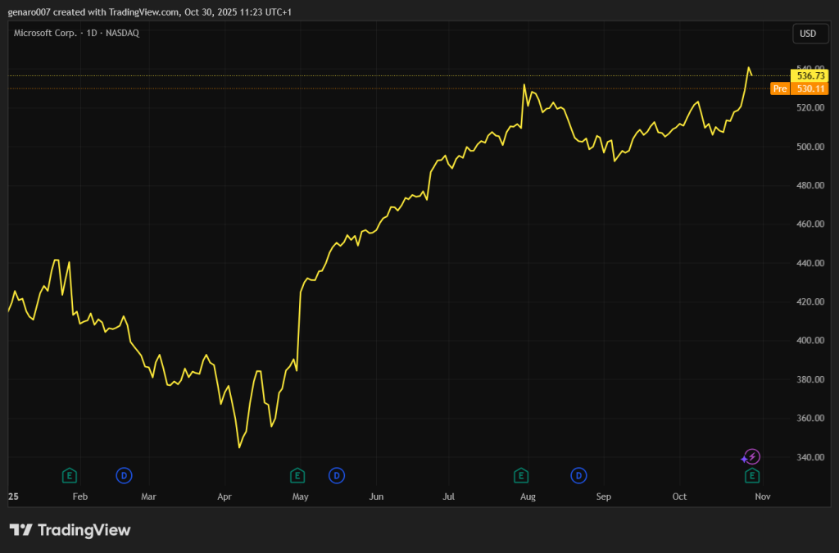The height and width of the screenshot is (553, 839).
Task: Click the dividend D marker between Feb and Mar
Action: tap(124, 475)
